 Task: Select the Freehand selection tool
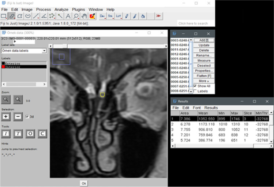tap(28, 16)
